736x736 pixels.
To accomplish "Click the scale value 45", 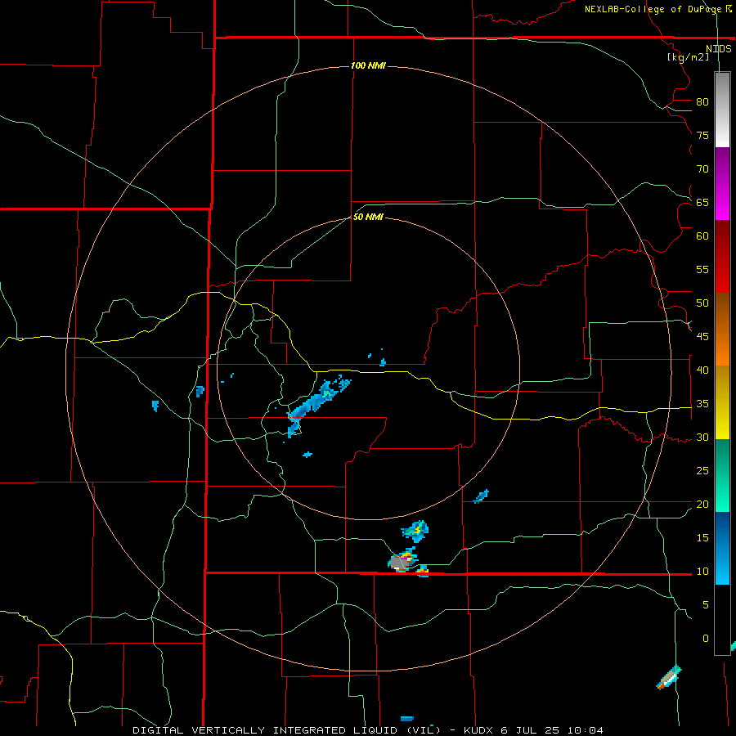I will (x=702, y=337).
